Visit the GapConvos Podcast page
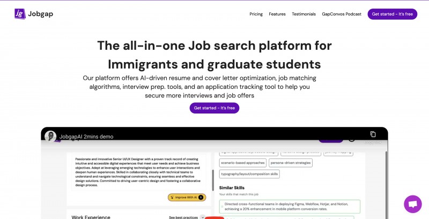Screen dimensions: 429x219 pos(342,14)
